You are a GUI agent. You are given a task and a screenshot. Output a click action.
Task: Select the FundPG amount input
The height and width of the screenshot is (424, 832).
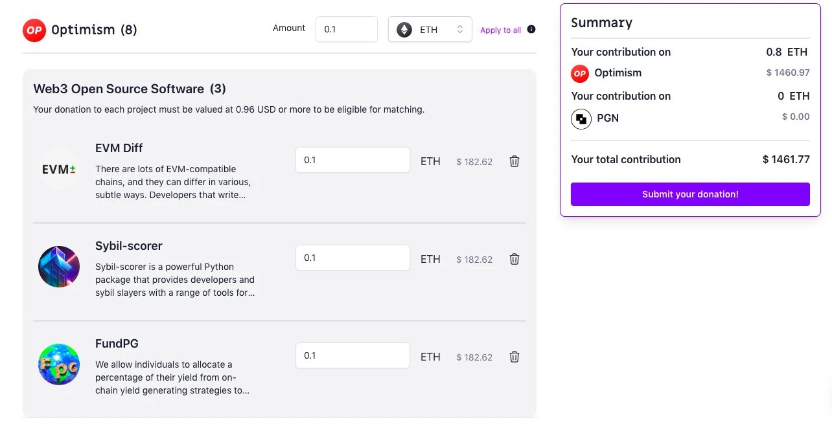coord(352,355)
